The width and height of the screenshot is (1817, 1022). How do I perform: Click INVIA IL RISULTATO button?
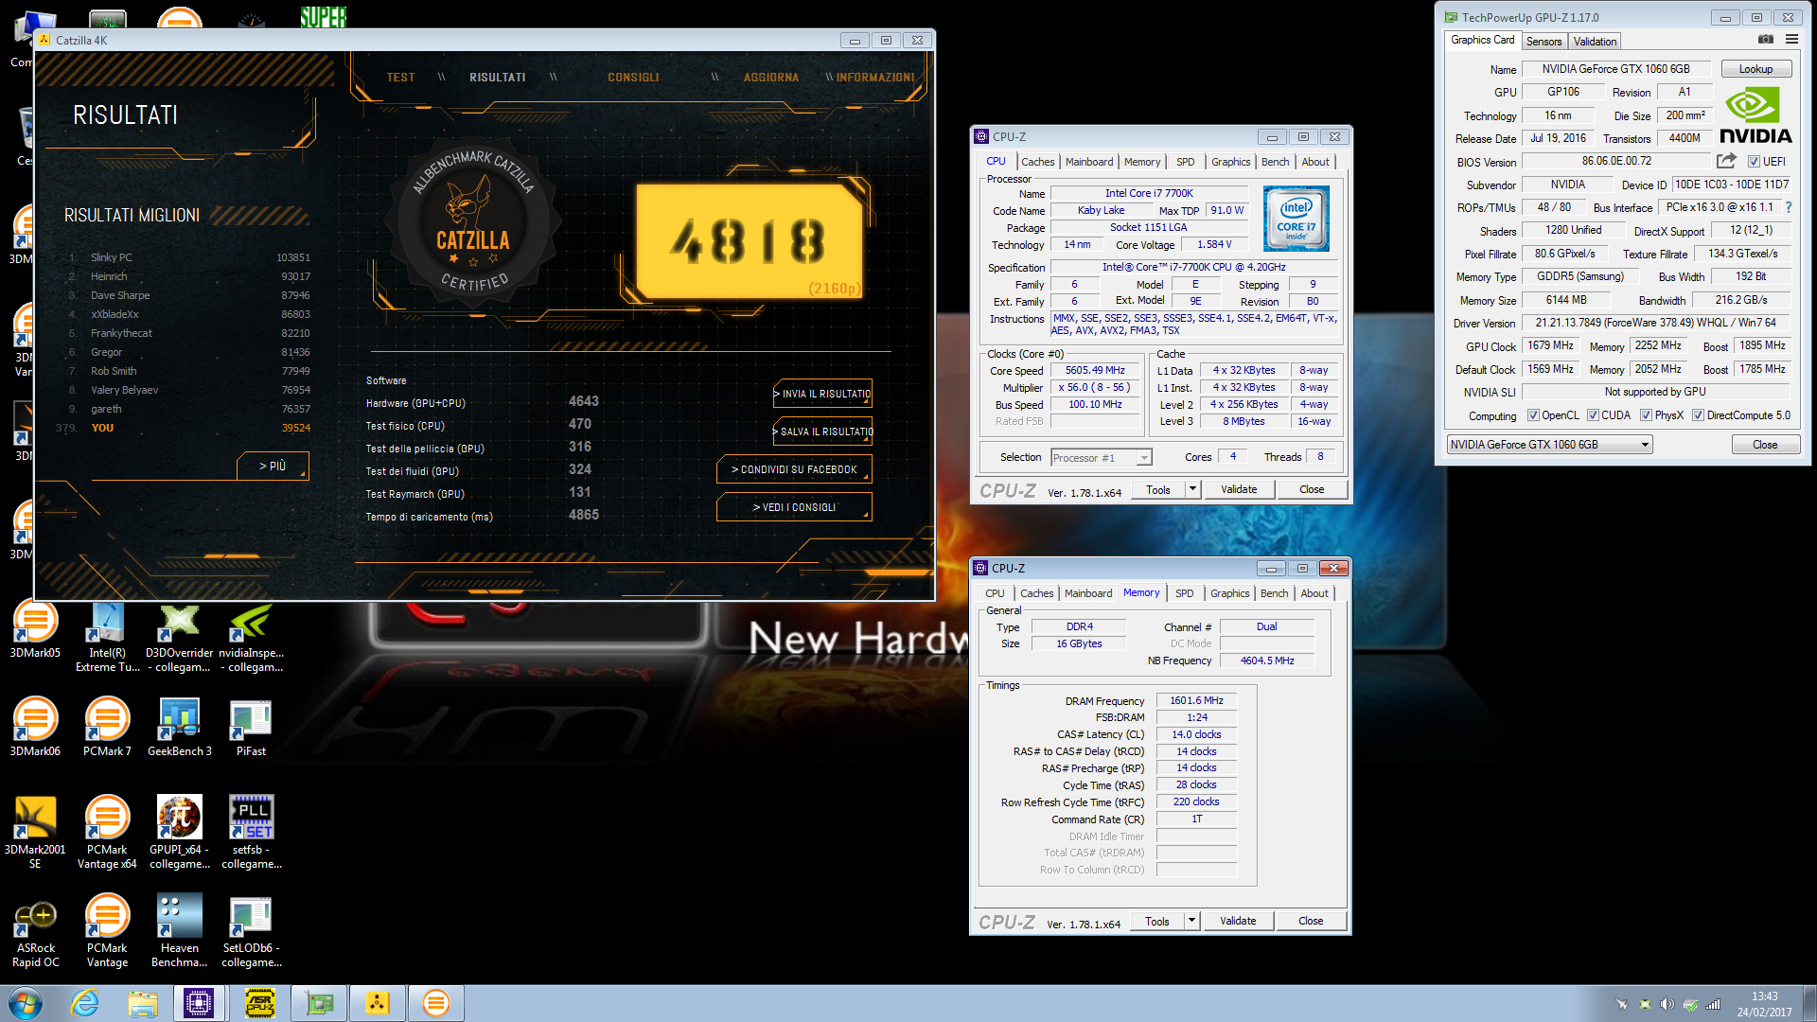tap(822, 394)
